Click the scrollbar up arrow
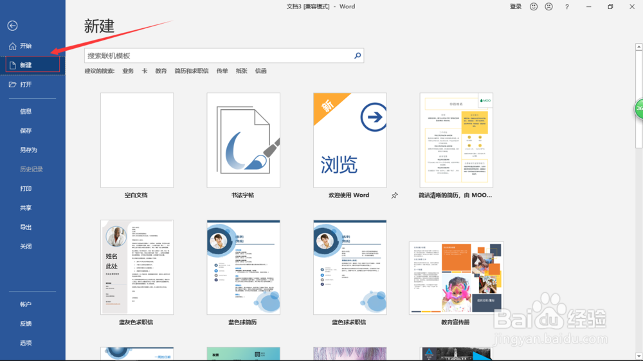The image size is (643, 361). (x=639, y=47)
